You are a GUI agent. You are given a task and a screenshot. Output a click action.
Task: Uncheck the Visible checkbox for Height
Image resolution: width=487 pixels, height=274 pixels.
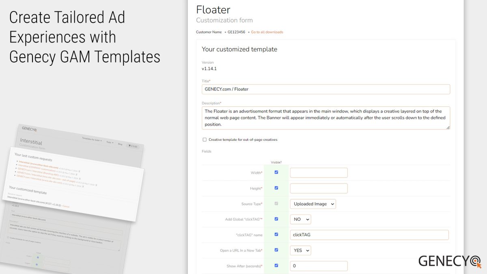[x=276, y=188]
